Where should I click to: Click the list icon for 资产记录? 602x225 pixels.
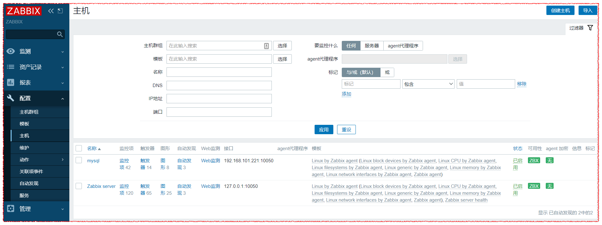11,67
